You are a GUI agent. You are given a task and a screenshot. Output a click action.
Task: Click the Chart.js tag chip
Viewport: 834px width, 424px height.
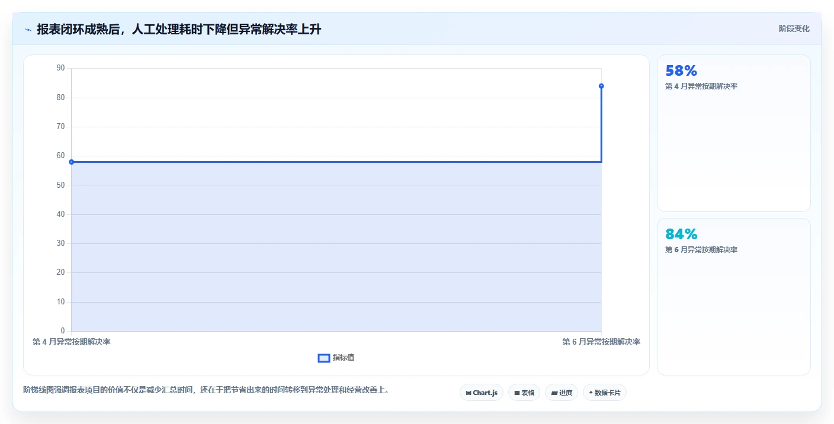[482, 393]
